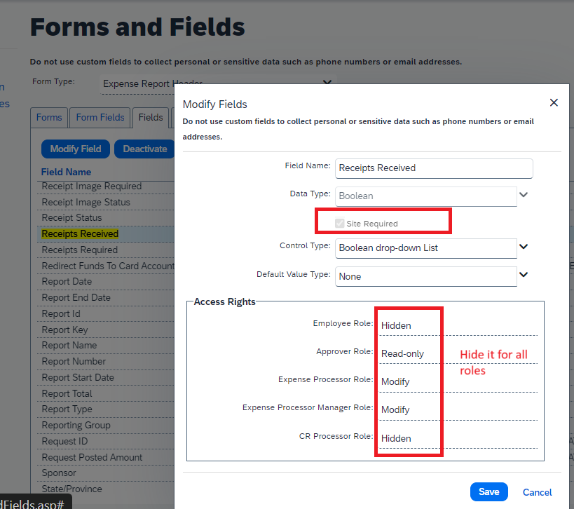The image size is (574, 509).
Task: Edit the Field Name input box
Action: [x=433, y=168]
